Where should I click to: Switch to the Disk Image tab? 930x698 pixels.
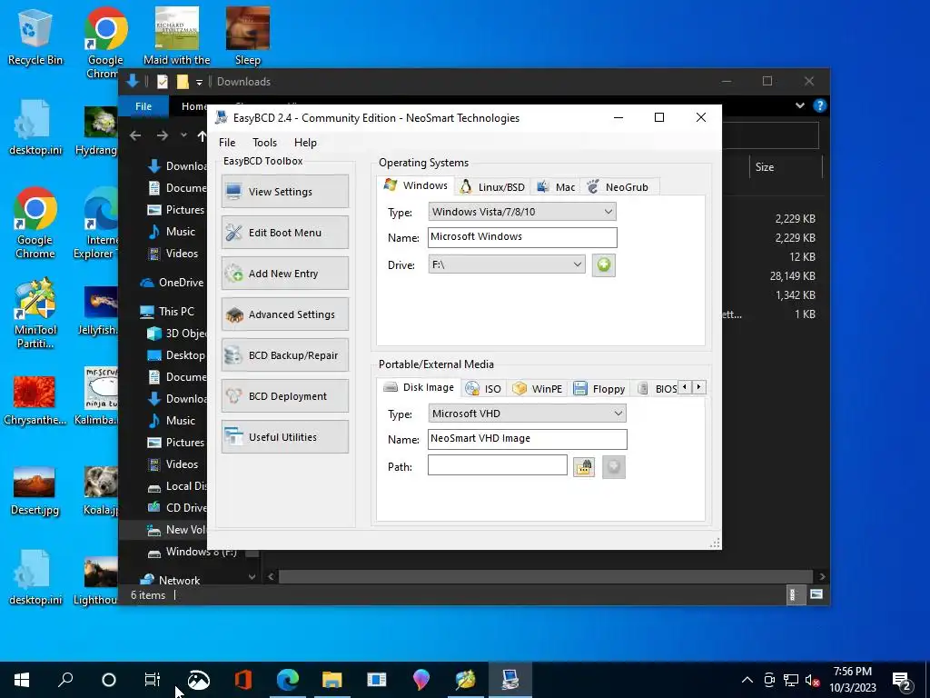tap(419, 387)
